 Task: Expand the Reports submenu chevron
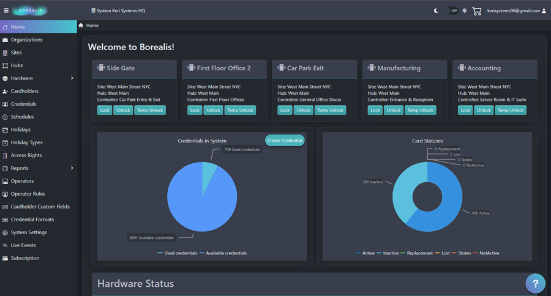pos(72,168)
